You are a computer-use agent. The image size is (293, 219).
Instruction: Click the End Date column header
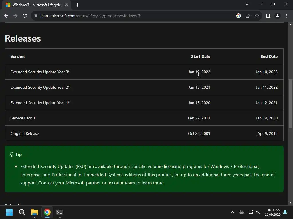point(269,56)
